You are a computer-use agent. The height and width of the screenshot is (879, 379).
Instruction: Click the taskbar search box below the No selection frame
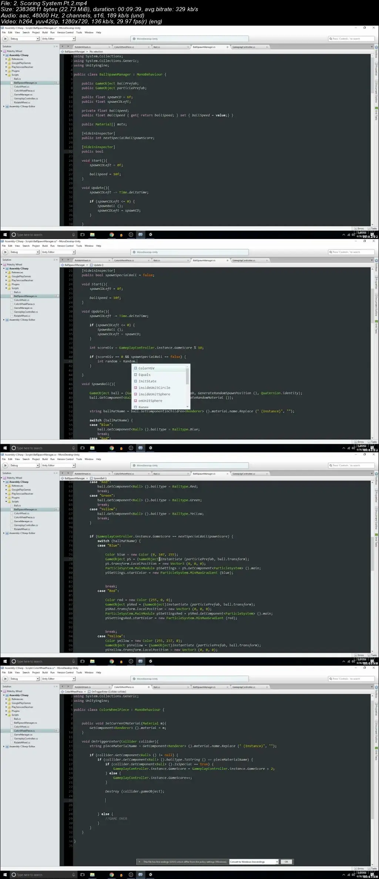click(43, 234)
